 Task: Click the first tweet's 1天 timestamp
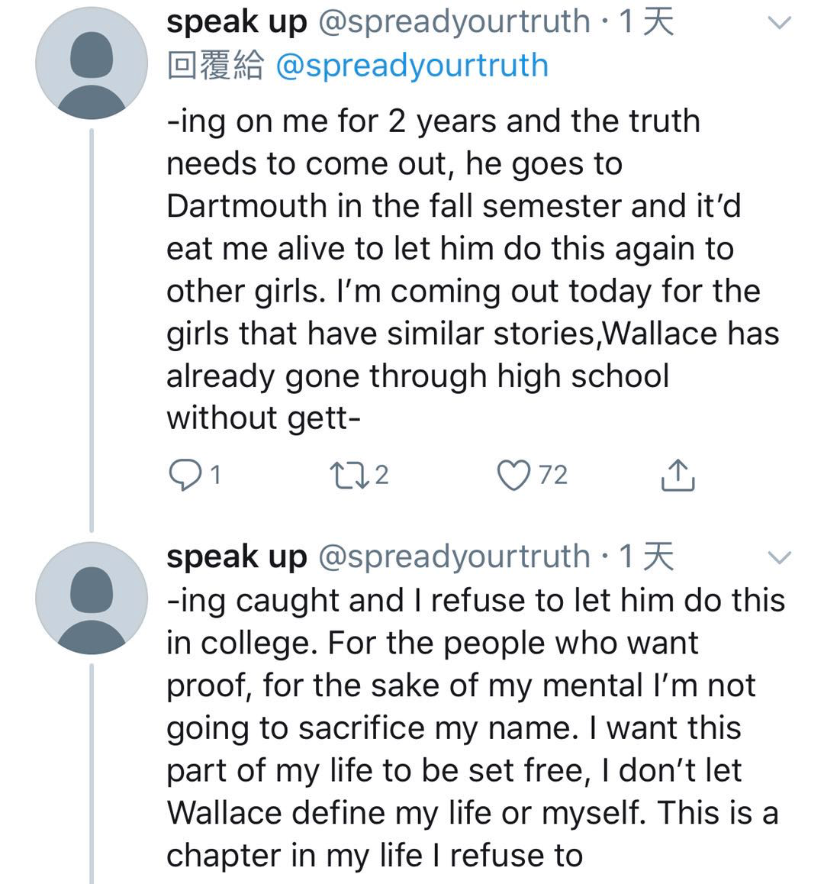tap(646, 23)
